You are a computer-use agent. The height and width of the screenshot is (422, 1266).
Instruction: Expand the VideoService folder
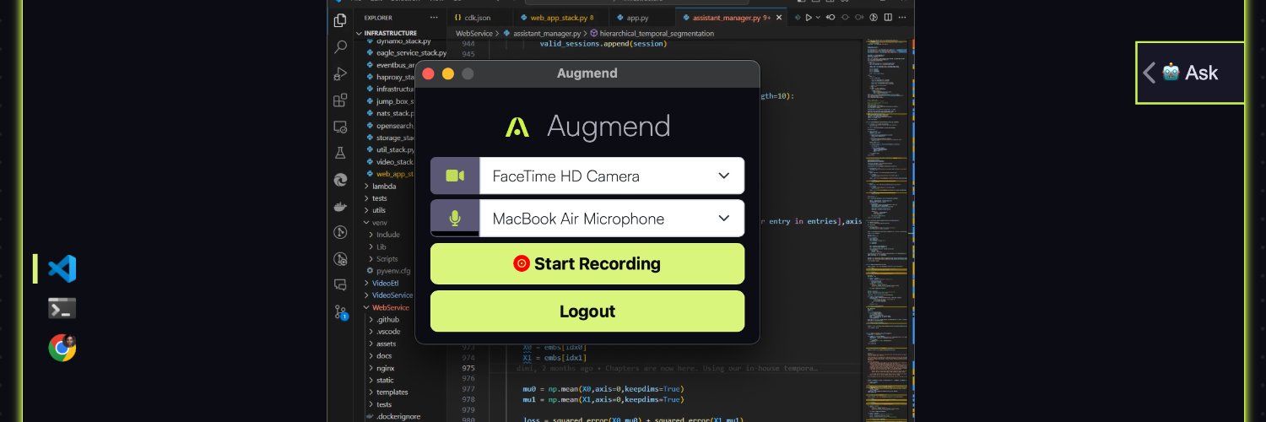(x=392, y=295)
